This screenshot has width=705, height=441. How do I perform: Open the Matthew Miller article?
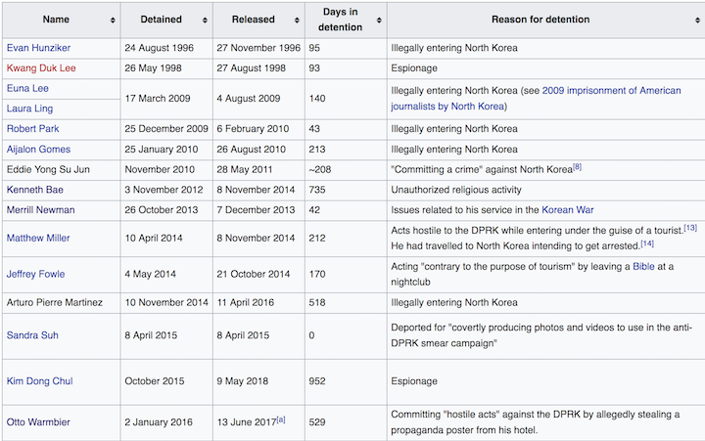[39, 237]
